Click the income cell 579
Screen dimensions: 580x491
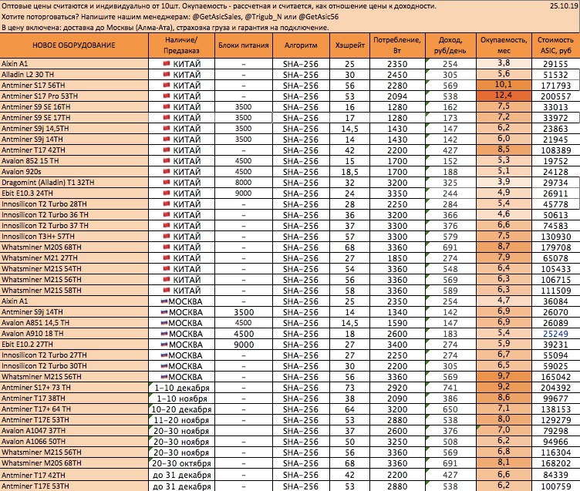450,237
